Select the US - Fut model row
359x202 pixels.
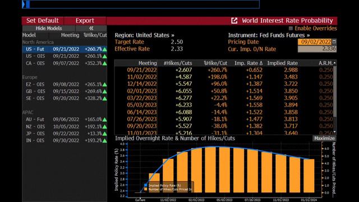tap(65, 49)
